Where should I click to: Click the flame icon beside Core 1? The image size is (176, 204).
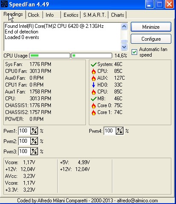pos(94,113)
